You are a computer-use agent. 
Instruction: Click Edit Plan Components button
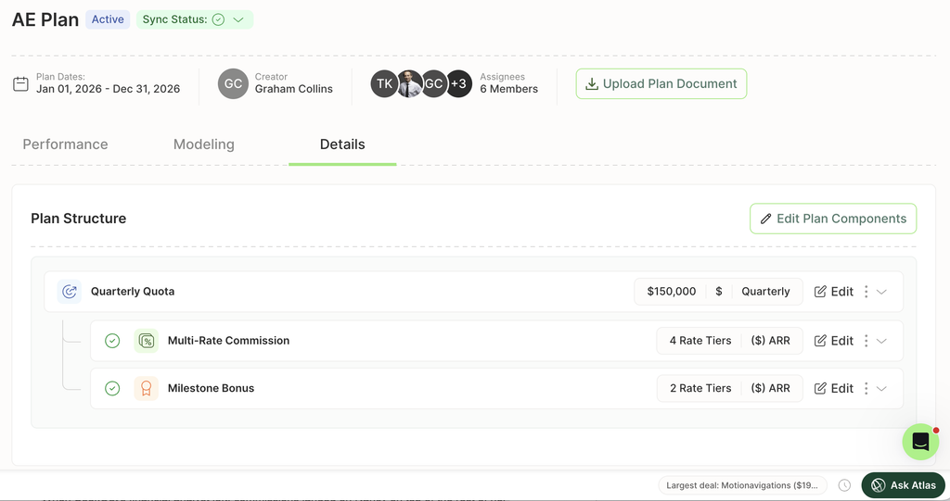pos(833,219)
